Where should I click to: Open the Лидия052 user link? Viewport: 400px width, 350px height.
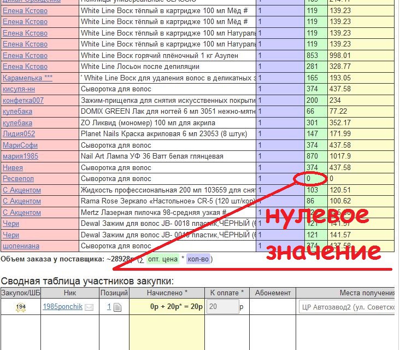19,134
